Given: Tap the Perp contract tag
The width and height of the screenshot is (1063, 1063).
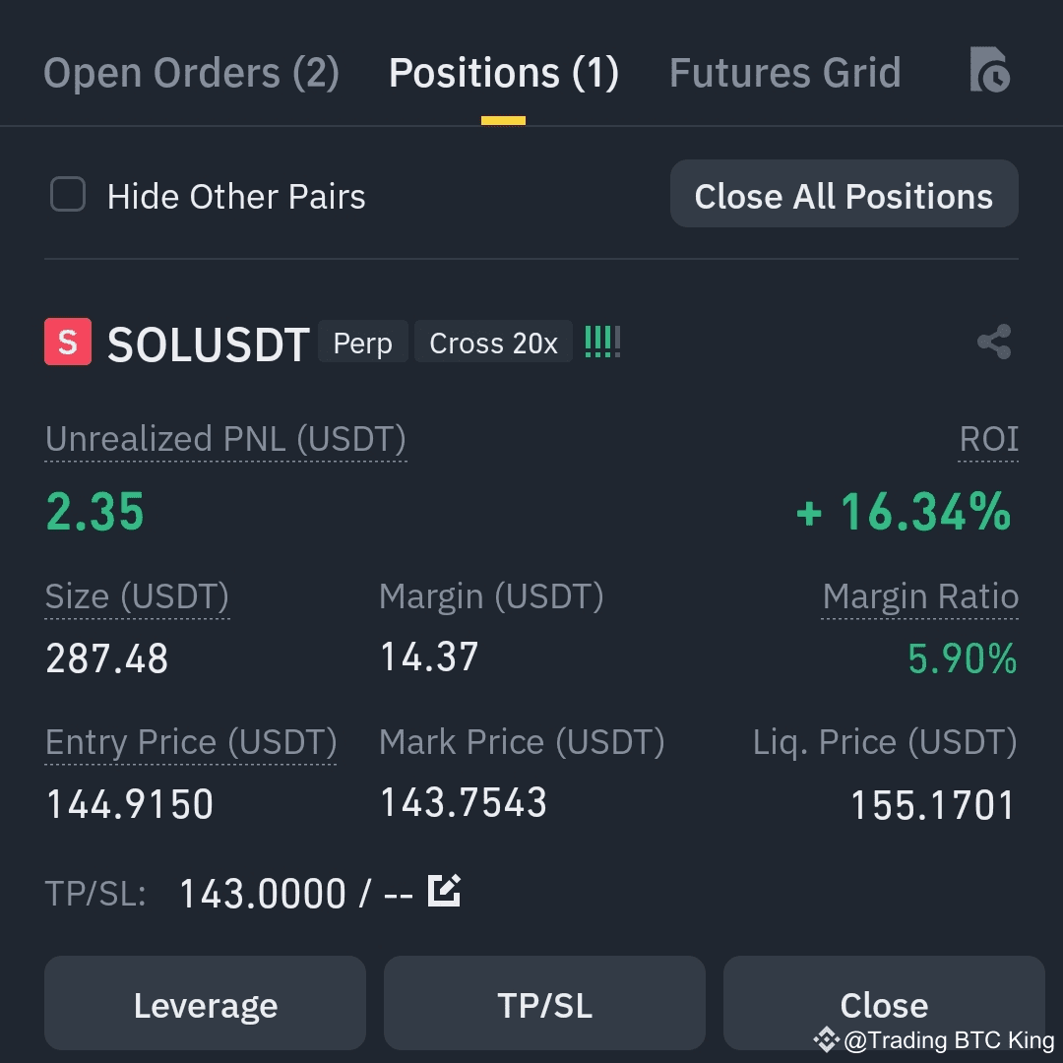Looking at the screenshot, I should tap(362, 342).
